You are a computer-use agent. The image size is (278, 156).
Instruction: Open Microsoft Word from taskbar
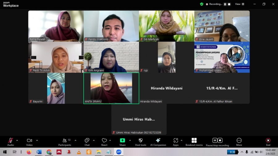click(x=39, y=152)
